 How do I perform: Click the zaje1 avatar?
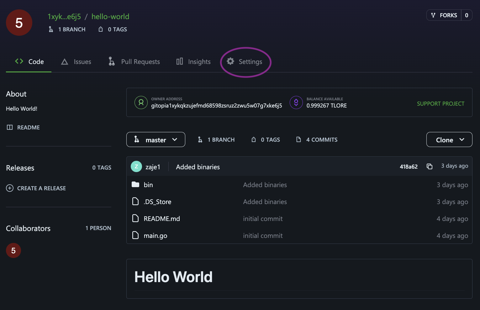(136, 166)
